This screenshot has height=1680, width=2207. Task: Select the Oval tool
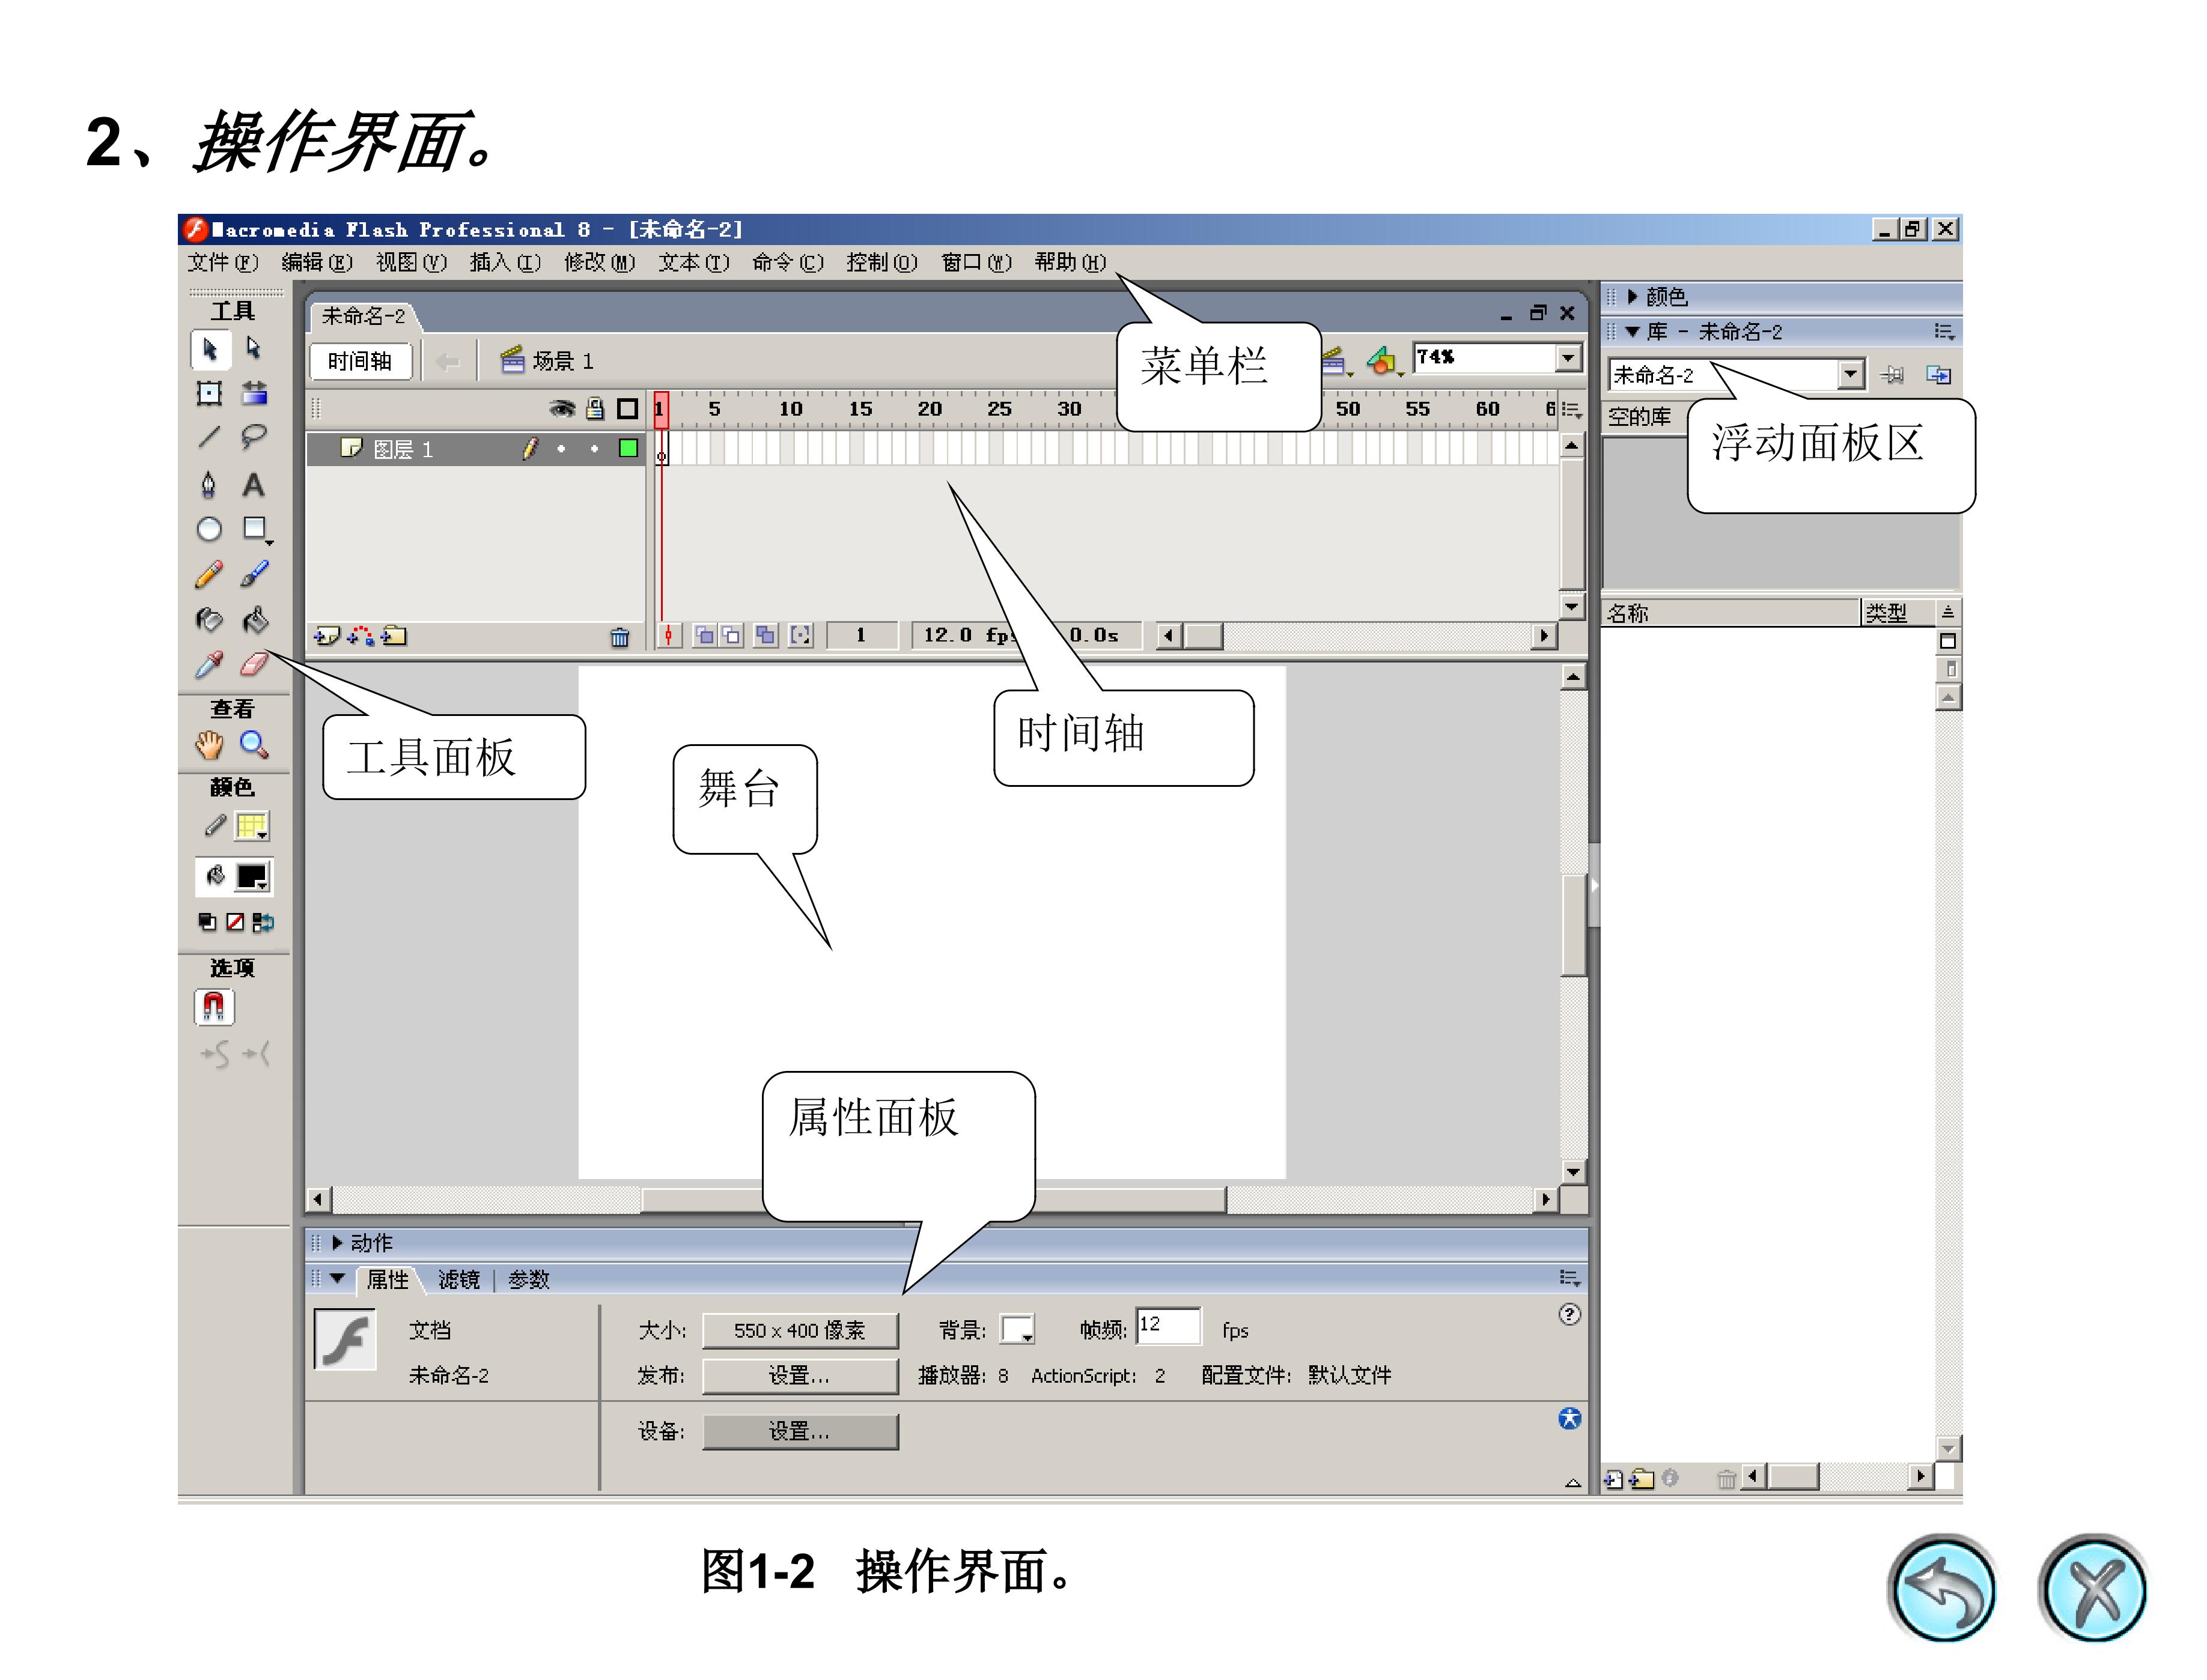point(209,529)
